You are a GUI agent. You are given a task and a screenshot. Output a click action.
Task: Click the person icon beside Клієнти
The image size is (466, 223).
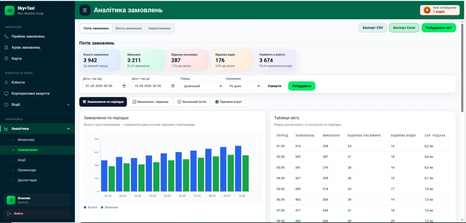pos(6,82)
